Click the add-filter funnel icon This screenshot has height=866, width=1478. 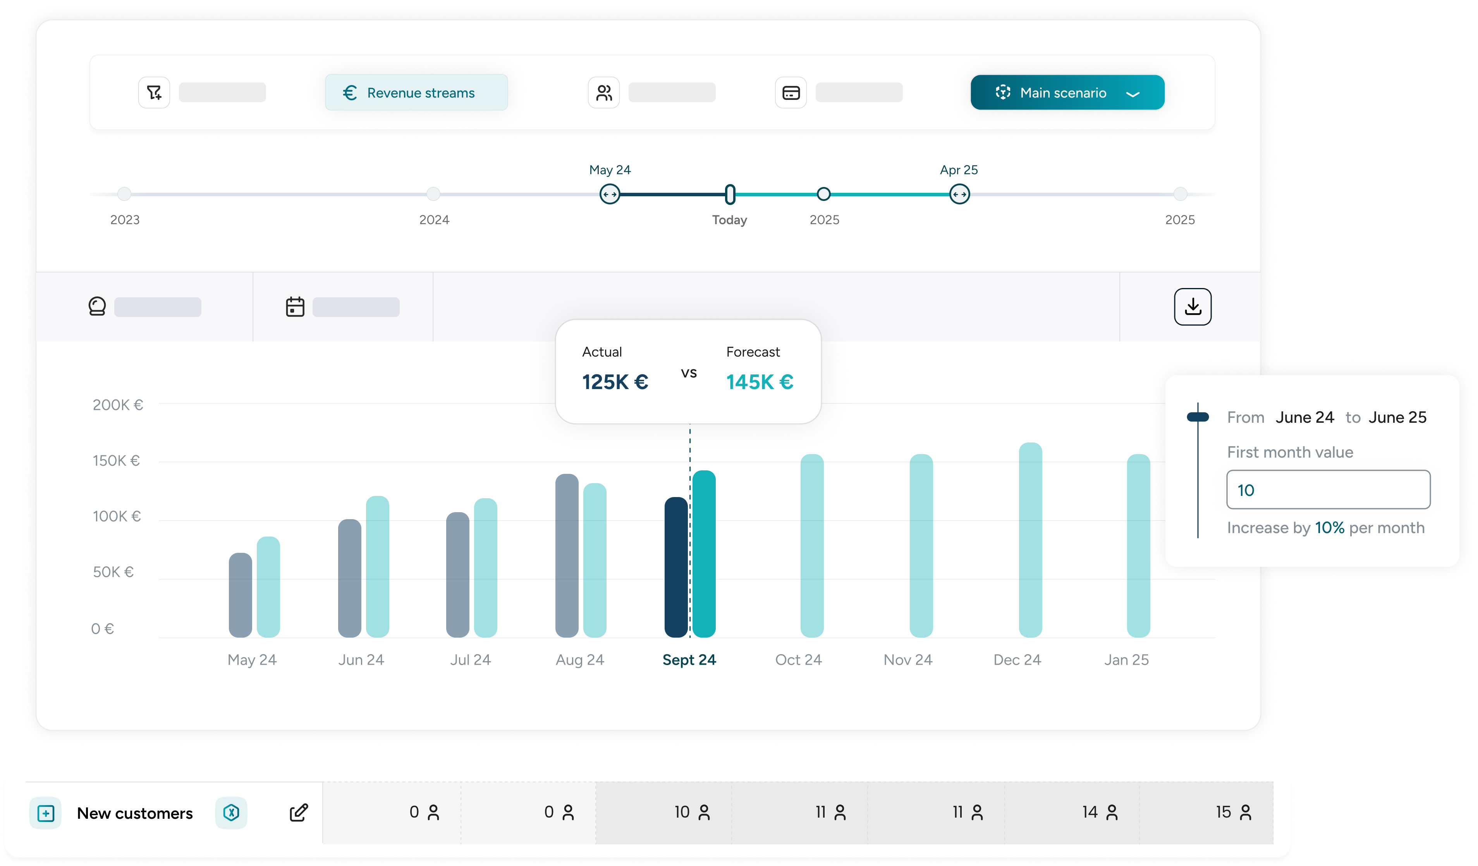(x=154, y=93)
